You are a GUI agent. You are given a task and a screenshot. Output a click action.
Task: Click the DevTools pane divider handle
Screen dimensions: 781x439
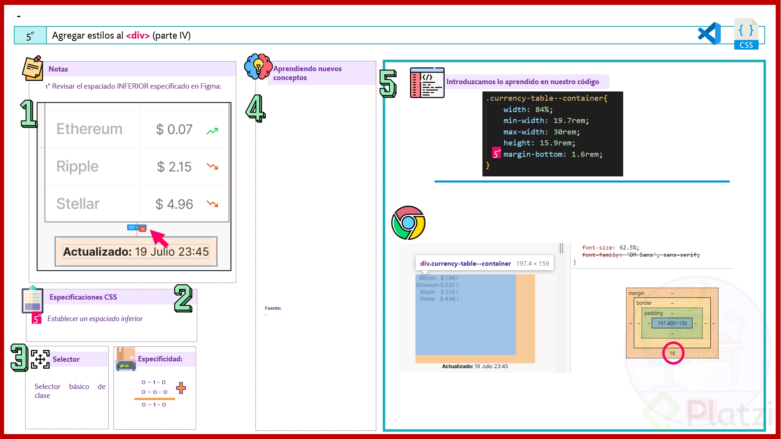561,248
